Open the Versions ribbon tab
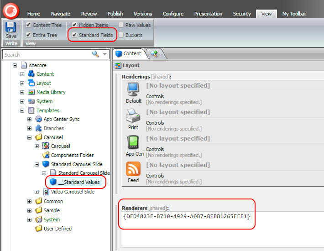 click(x=142, y=14)
